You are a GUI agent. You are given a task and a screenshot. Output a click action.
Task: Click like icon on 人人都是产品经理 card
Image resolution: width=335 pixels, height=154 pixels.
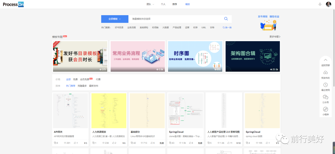coord(229,143)
